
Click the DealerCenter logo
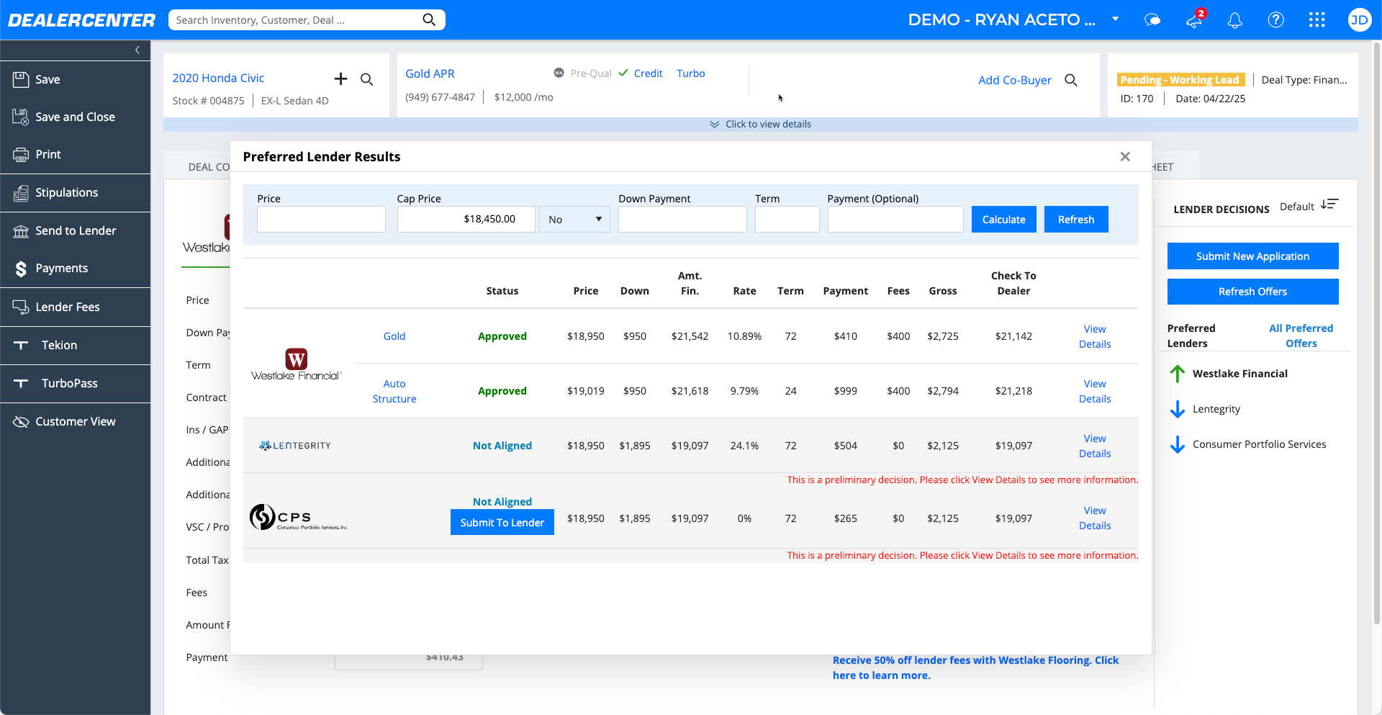click(x=81, y=20)
